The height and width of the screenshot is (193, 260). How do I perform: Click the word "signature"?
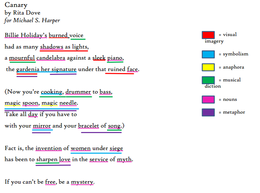coord(64,69)
